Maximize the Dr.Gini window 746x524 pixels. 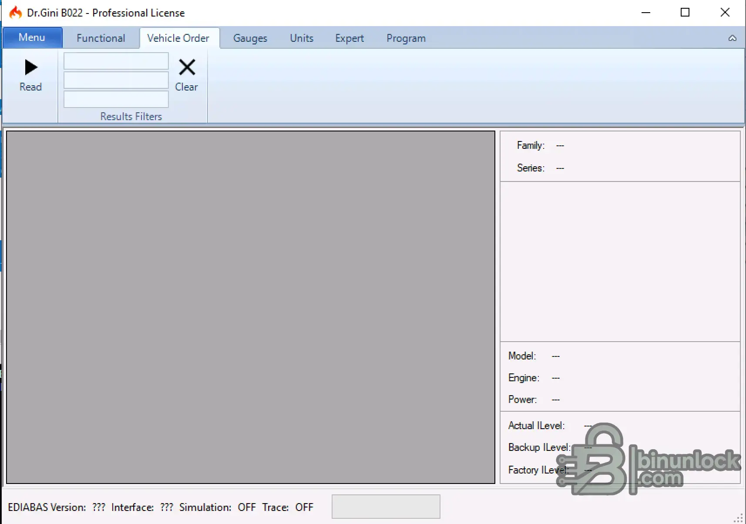pyautogui.click(x=685, y=13)
